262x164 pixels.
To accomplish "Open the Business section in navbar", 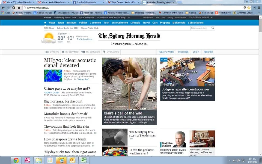I will 71,23.
